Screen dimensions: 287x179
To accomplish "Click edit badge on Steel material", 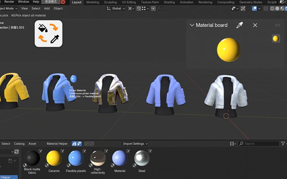I will [x=149, y=151].
